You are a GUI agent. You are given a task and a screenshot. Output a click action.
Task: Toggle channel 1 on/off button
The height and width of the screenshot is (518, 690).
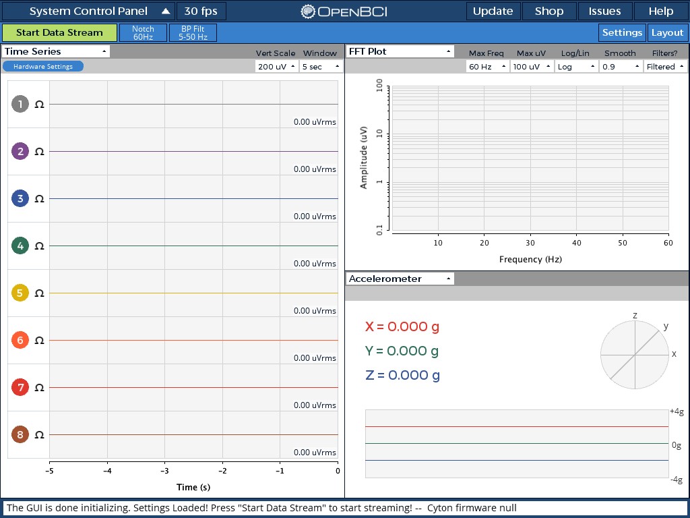coord(20,105)
